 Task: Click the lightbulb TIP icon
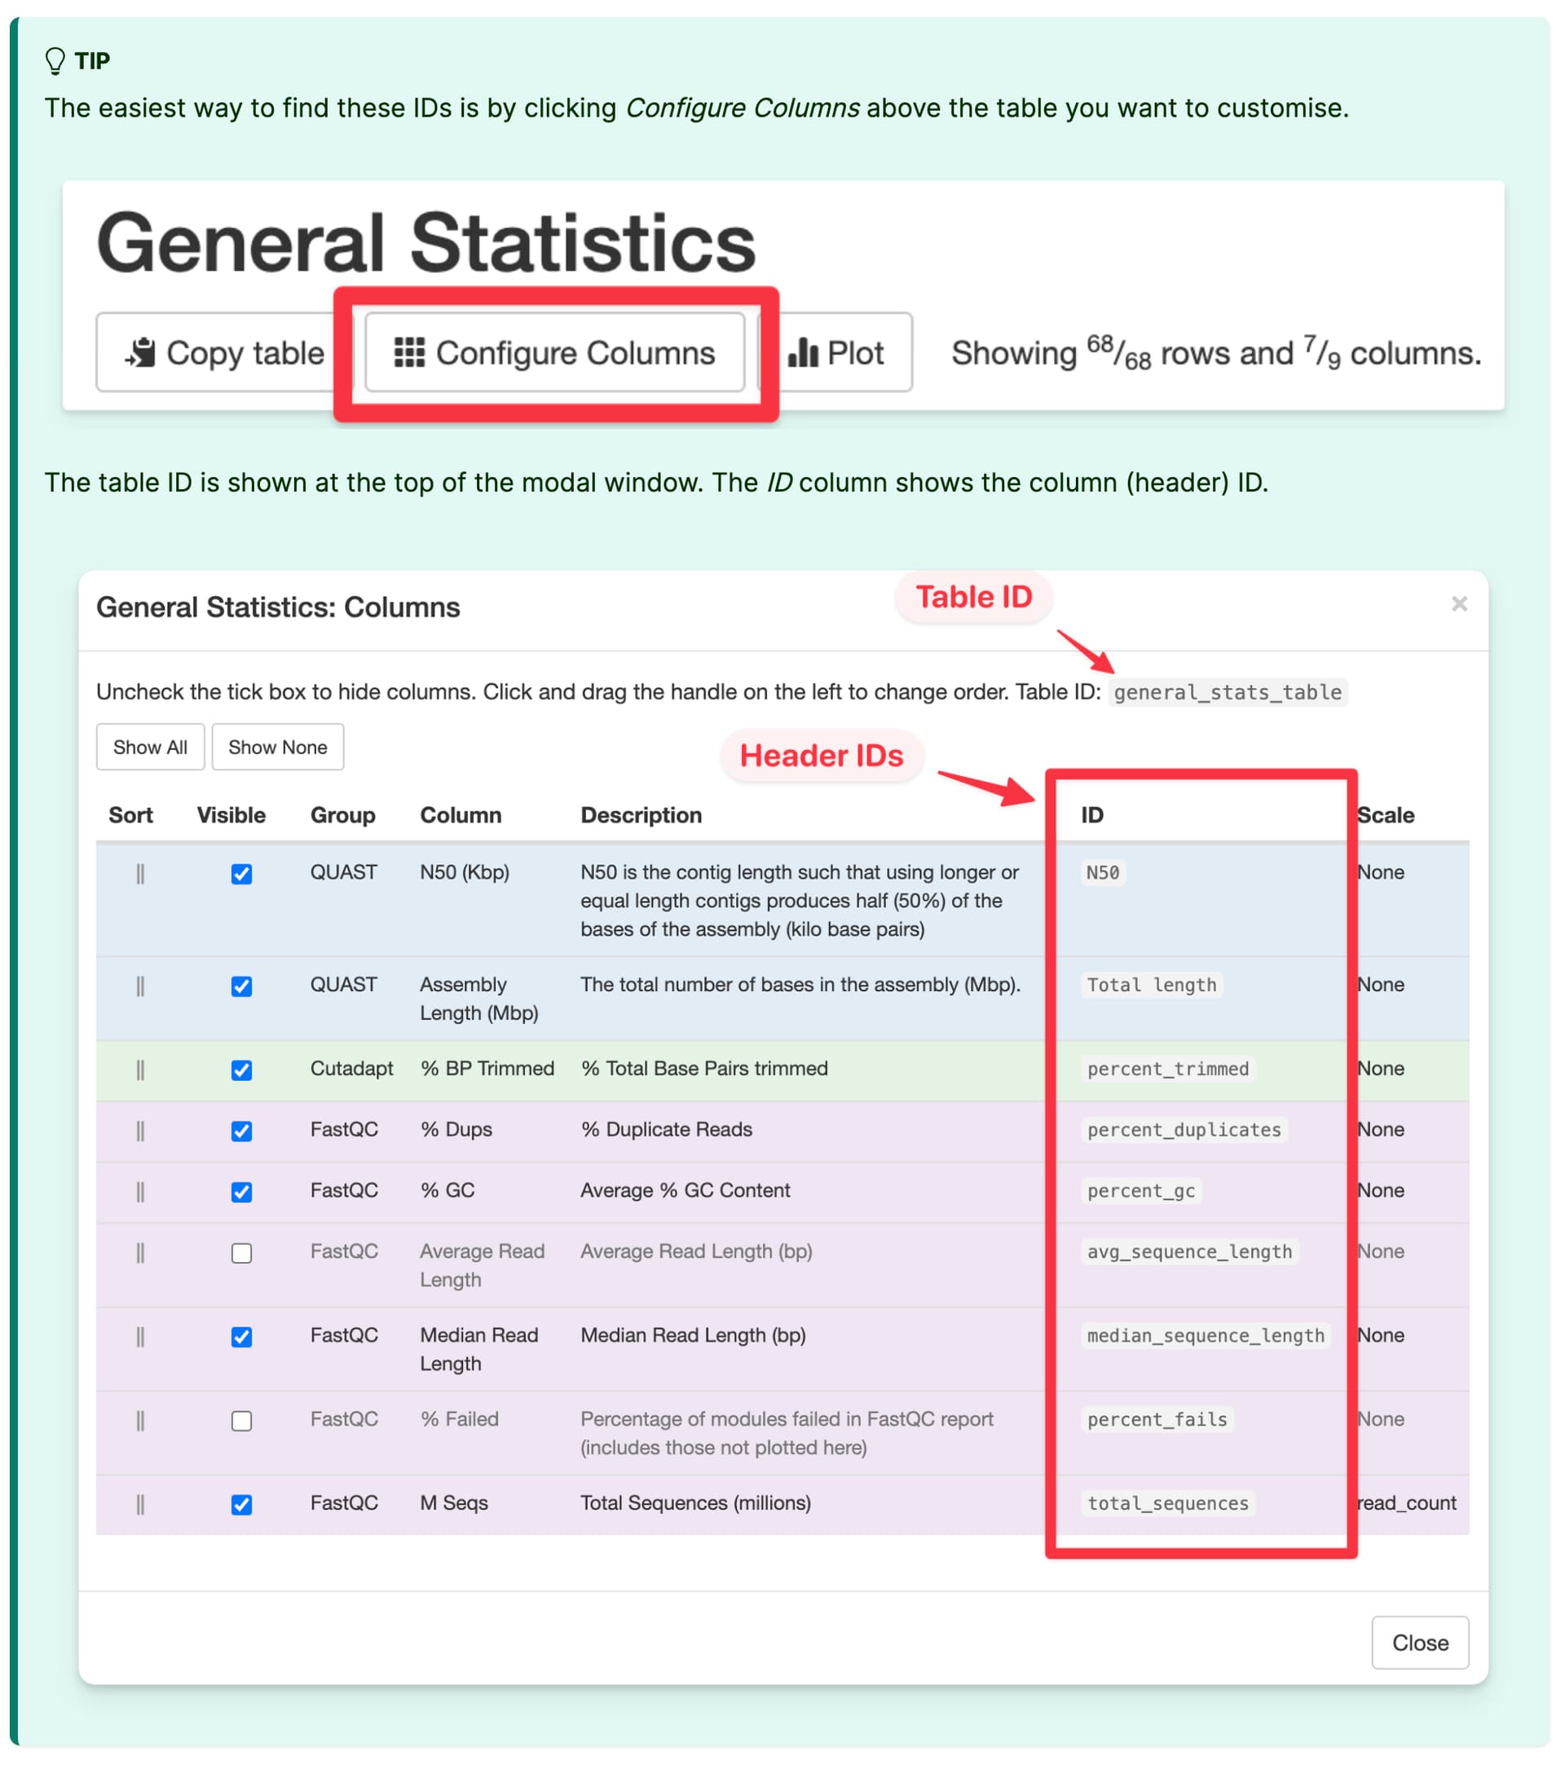coord(55,61)
